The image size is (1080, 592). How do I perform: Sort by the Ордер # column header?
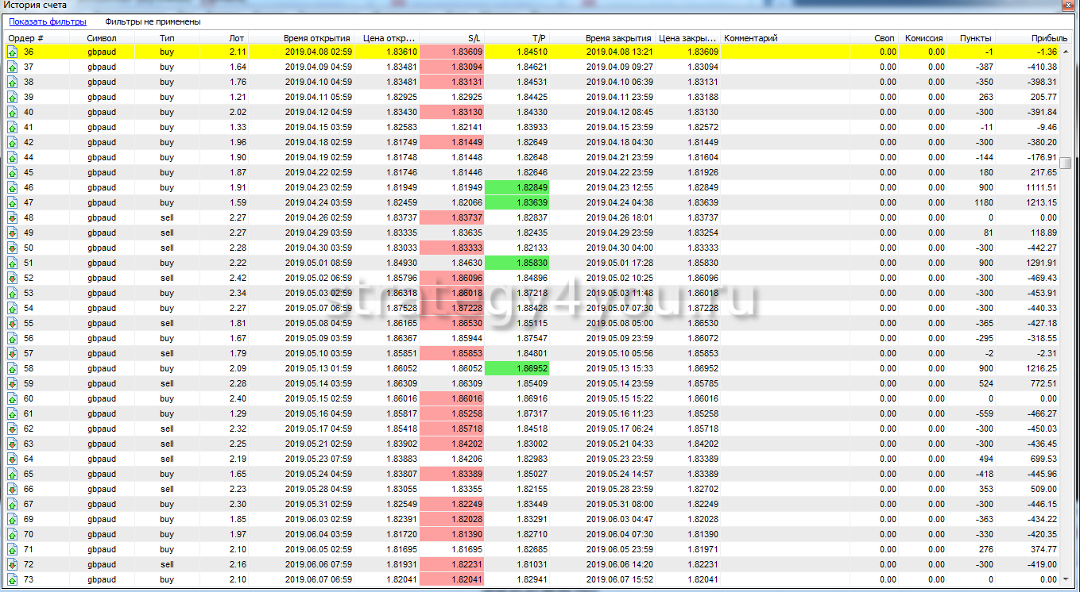[x=26, y=38]
